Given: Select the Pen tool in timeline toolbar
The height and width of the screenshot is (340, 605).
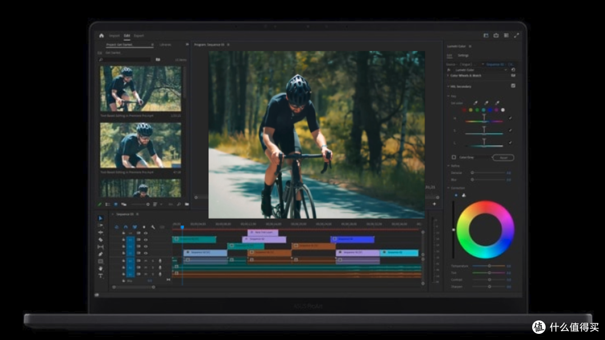Looking at the screenshot, I should [x=100, y=254].
